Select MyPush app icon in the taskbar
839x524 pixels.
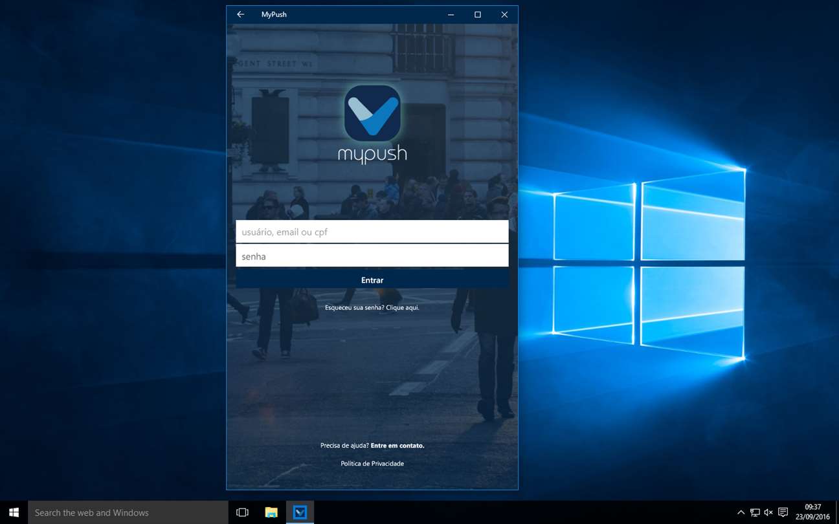click(x=300, y=512)
